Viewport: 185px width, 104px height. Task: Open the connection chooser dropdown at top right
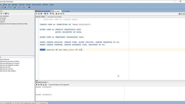[182, 14]
